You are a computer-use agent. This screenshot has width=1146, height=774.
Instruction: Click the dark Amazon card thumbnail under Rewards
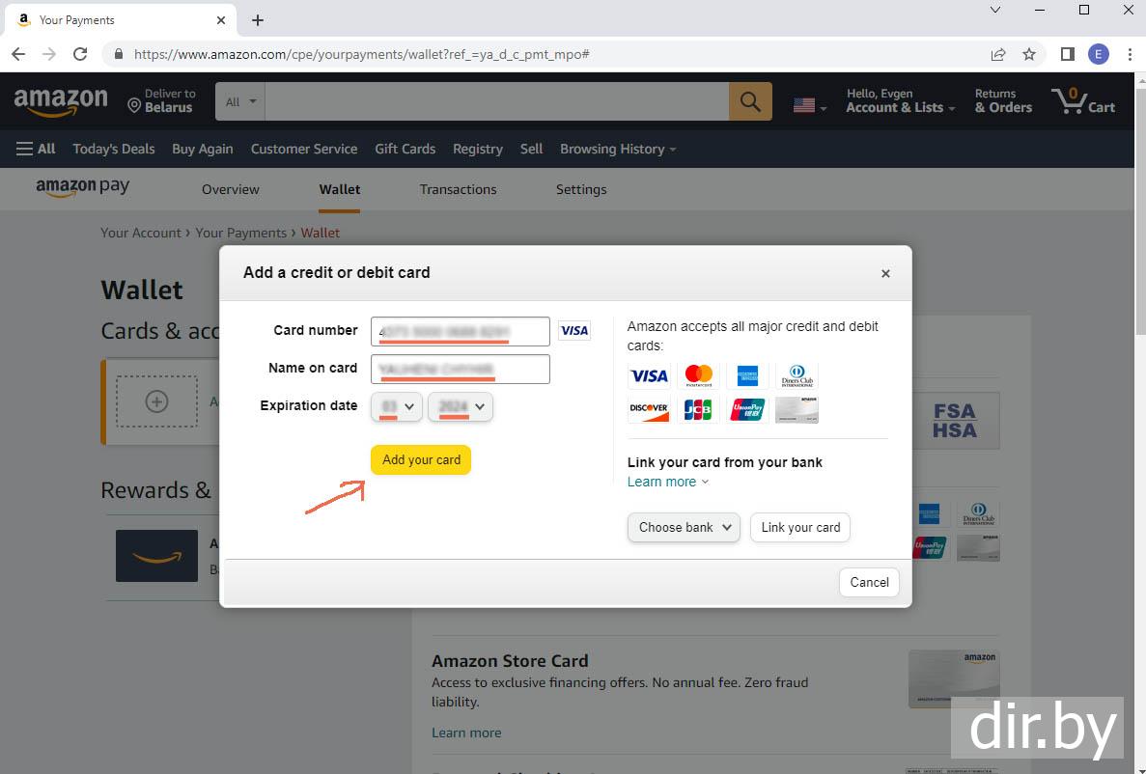click(x=156, y=556)
